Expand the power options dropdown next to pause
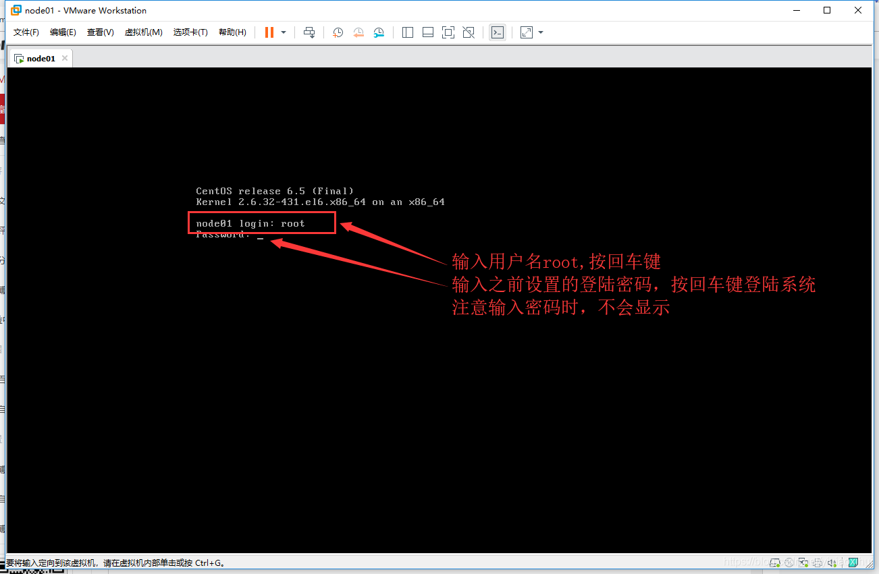 point(284,32)
